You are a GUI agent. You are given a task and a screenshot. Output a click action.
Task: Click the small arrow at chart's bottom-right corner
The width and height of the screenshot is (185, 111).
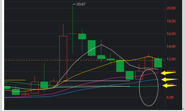(183, 109)
